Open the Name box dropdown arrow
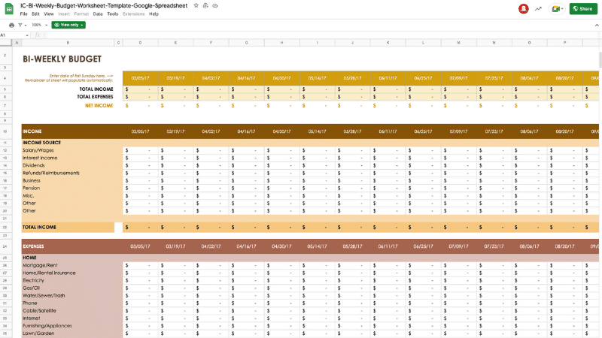Screen dimensions: 602x338 [x=27, y=35]
